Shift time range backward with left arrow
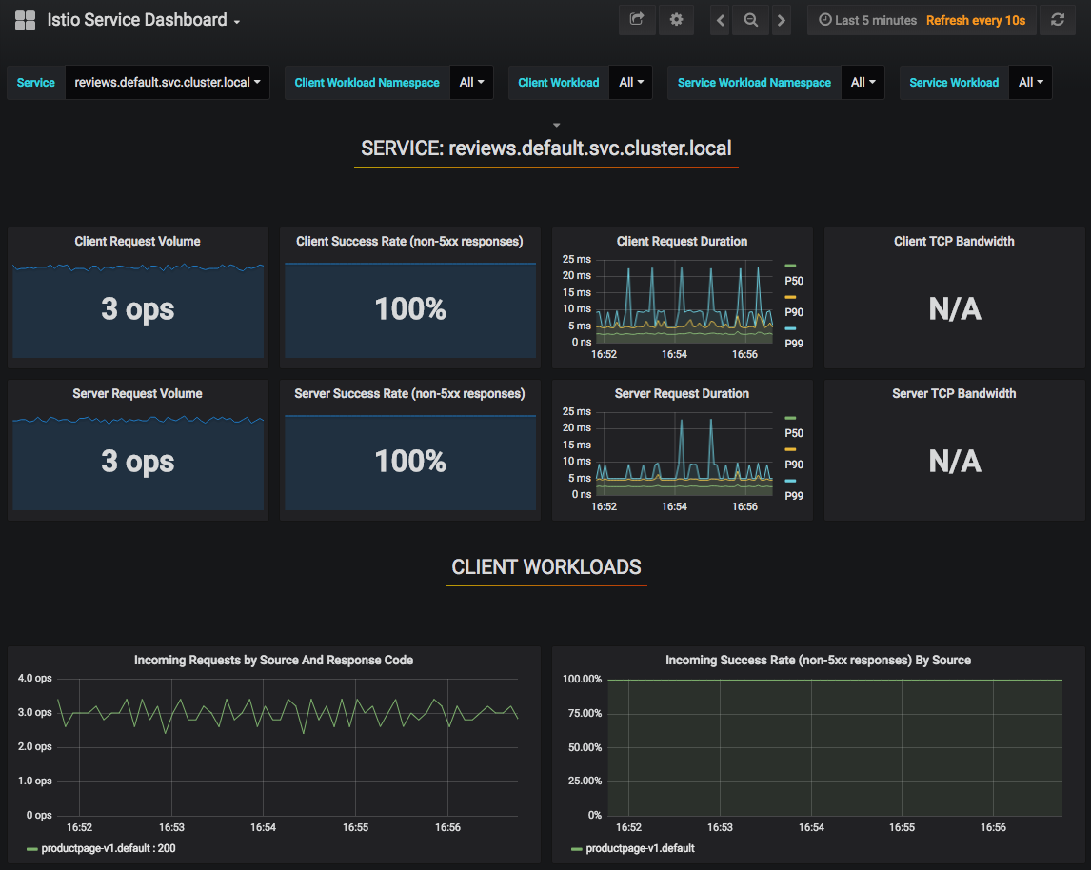Viewport: 1091px width, 870px height. point(721,20)
